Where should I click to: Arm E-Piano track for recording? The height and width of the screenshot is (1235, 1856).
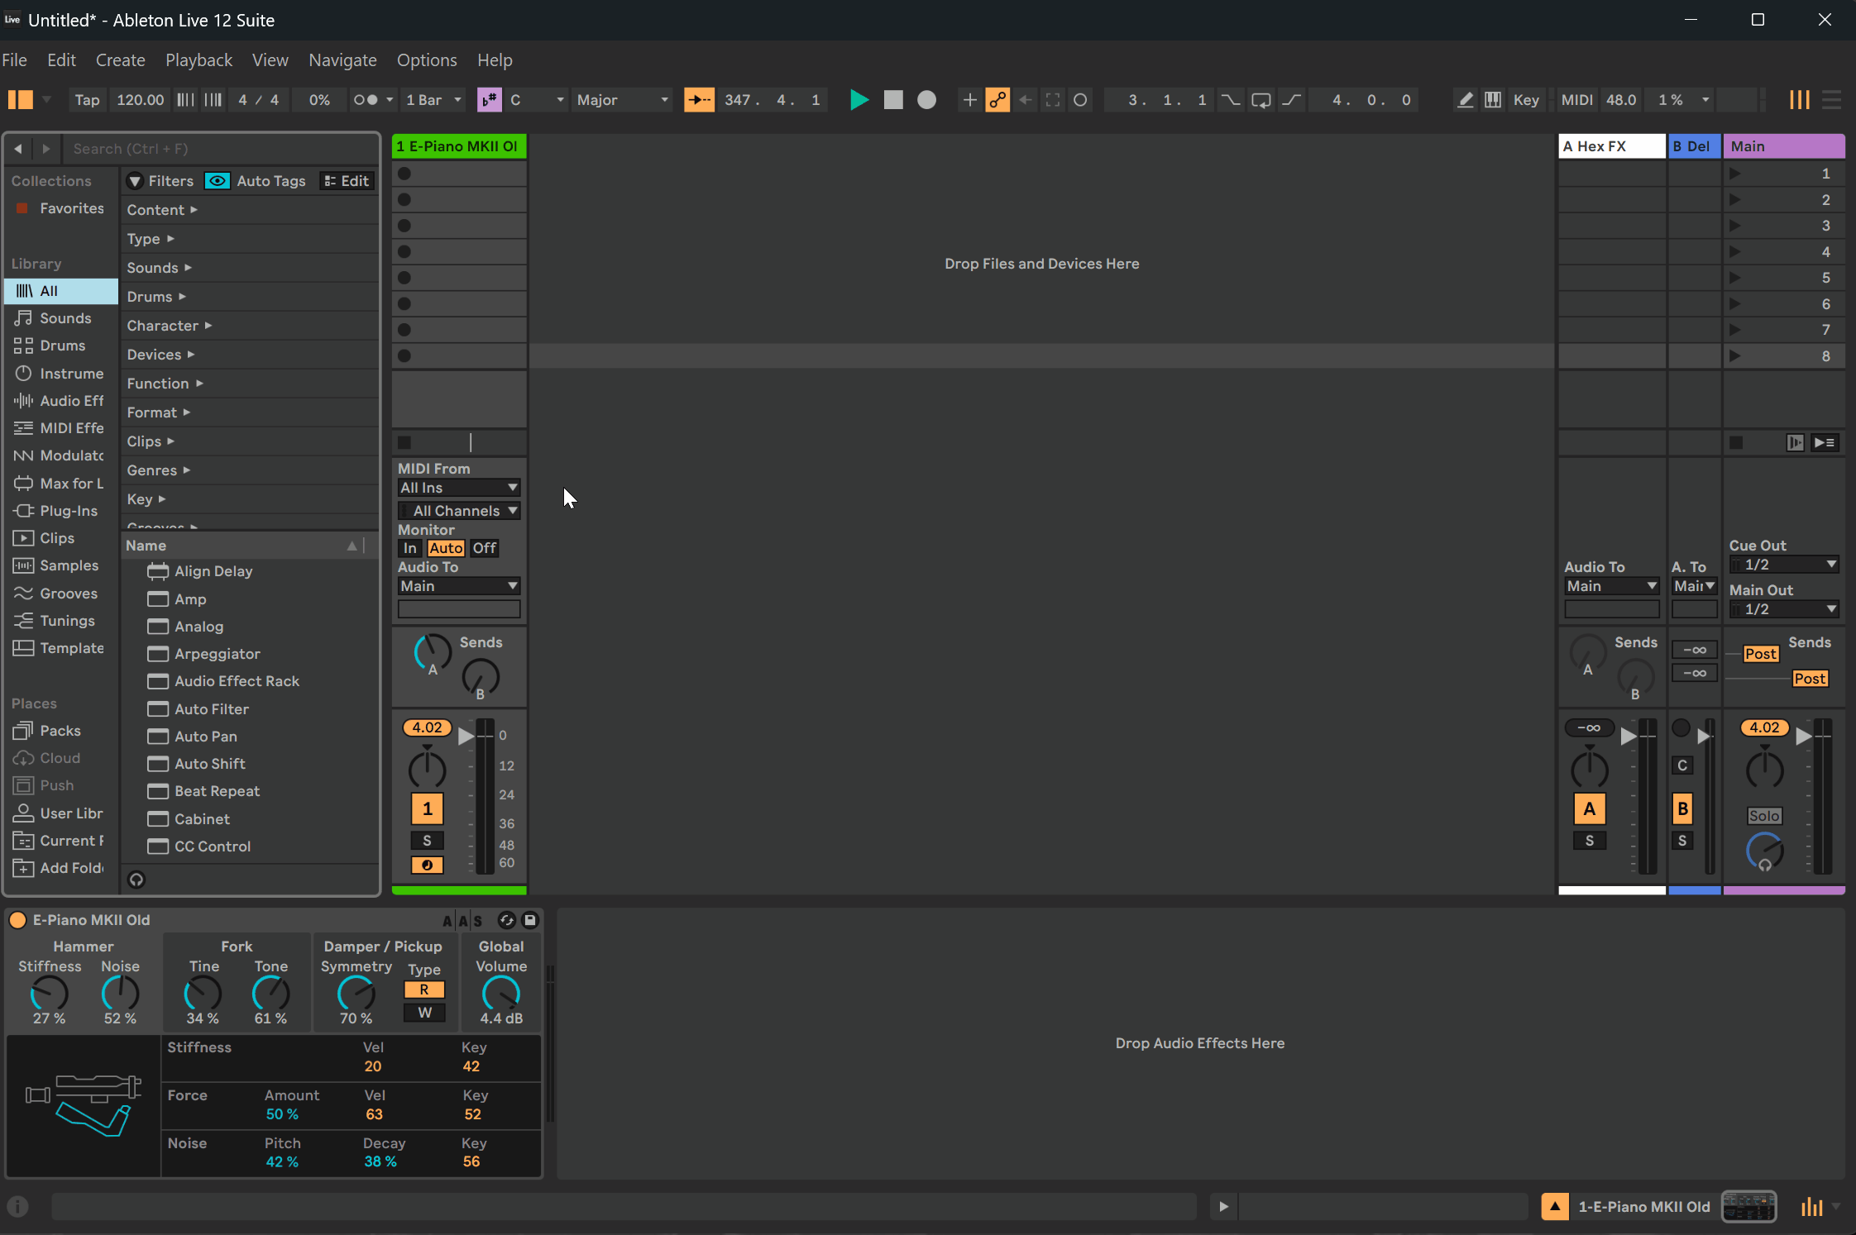[x=427, y=865]
